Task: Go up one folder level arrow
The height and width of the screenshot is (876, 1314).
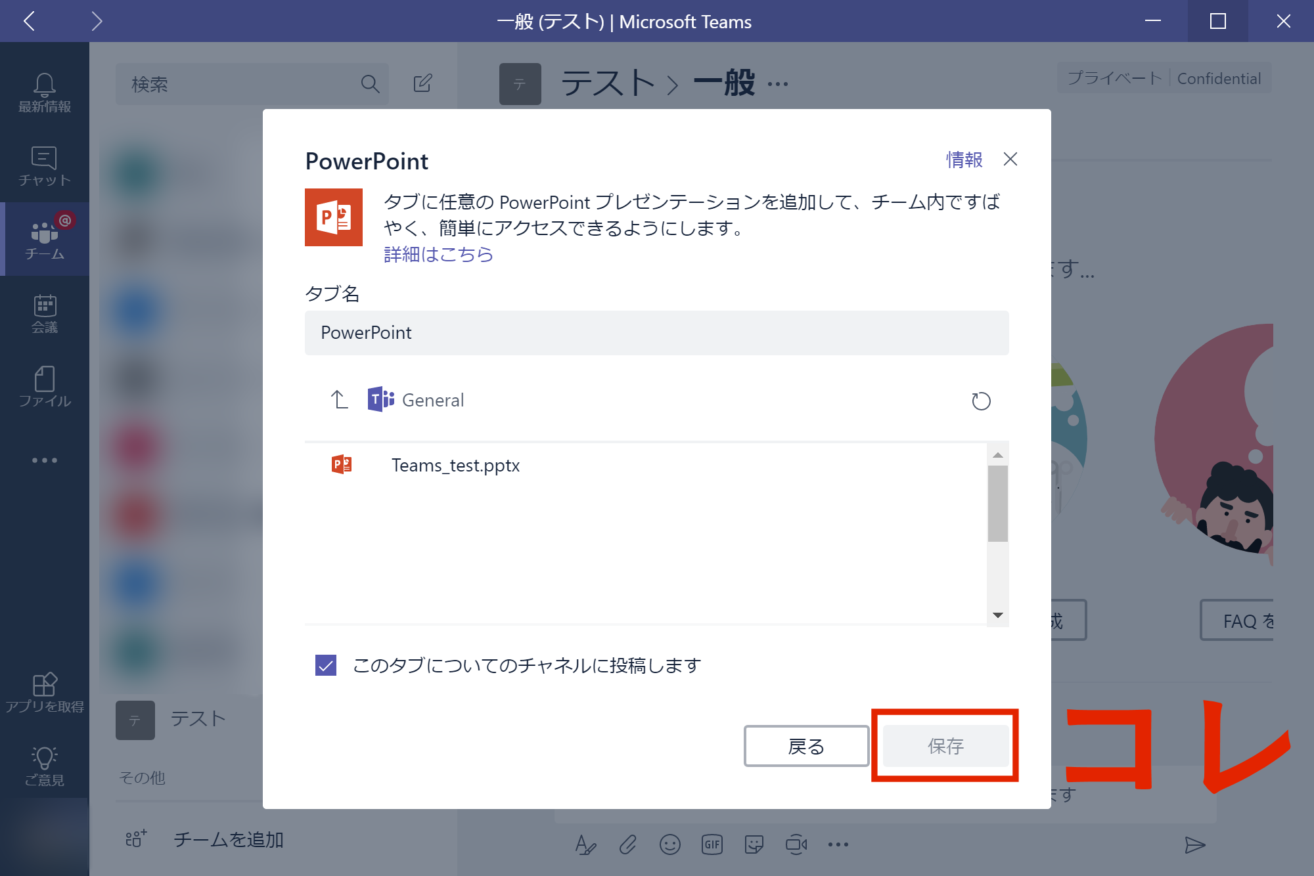Action: (339, 399)
